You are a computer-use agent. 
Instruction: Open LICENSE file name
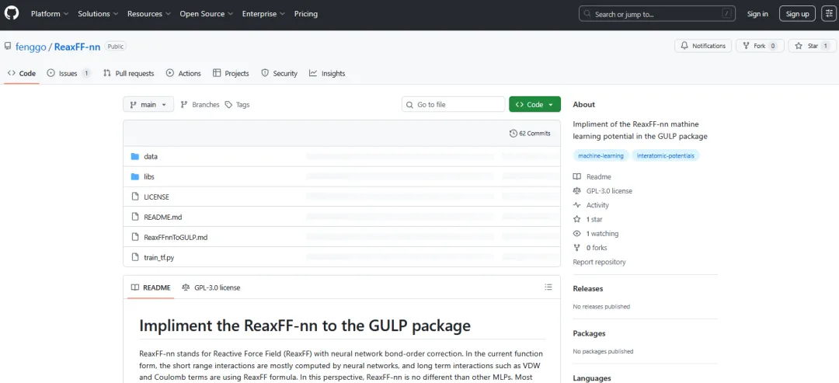coord(156,197)
